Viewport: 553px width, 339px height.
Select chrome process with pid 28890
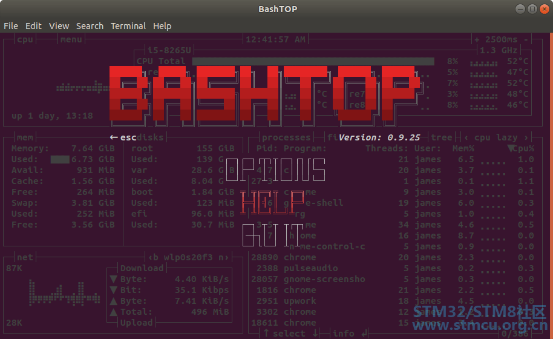pos(392,257)
